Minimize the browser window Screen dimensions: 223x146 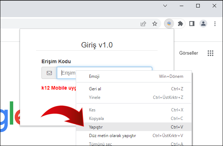coord(182,6)
